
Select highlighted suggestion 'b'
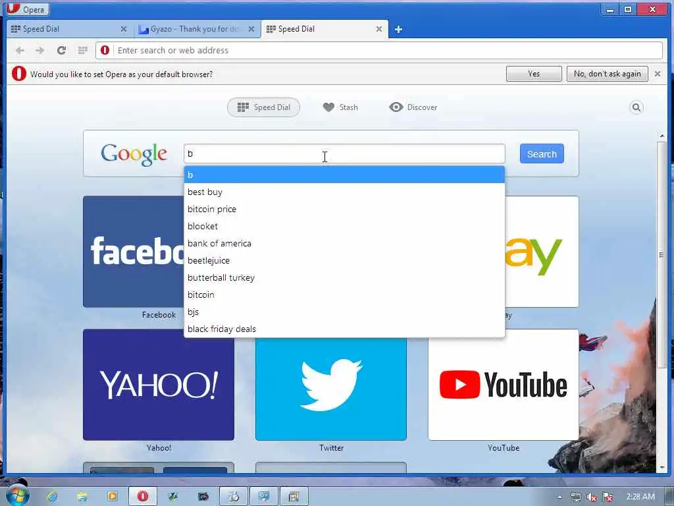pyautogui.click(x=344, y=175)
